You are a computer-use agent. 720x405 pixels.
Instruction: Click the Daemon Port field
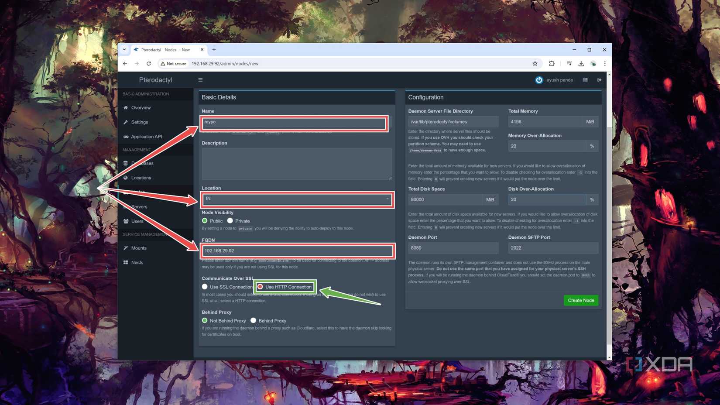[453, 248]
